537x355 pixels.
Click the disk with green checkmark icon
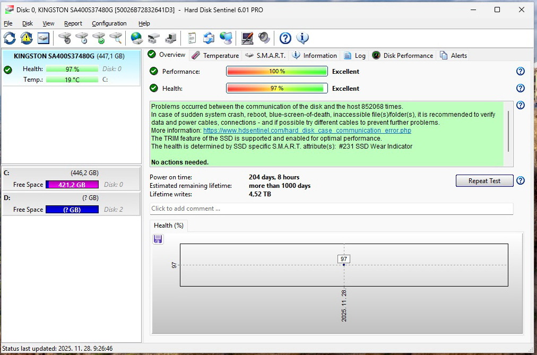click(99, 38)
